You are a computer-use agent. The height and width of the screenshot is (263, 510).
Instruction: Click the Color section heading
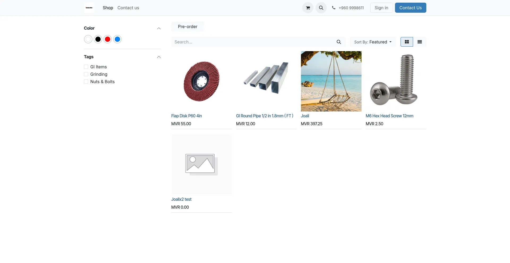click(x=89, y=28)
